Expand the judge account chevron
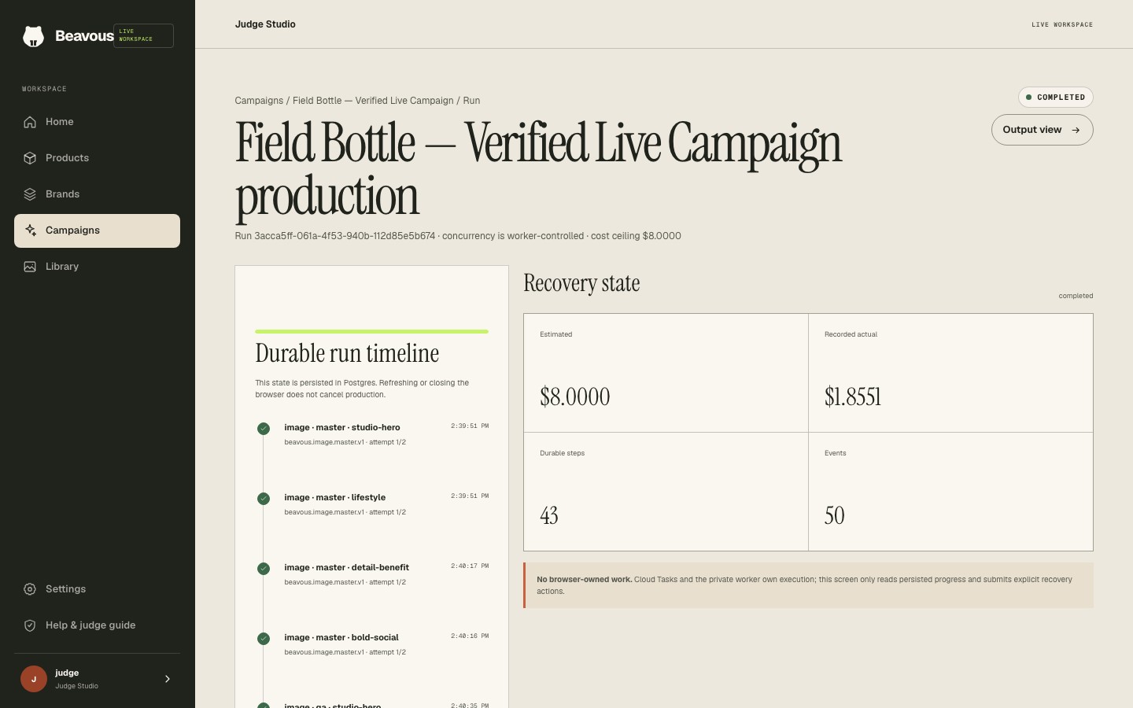This screenshot has height=708, width=1133. click(x=167, y=679)
